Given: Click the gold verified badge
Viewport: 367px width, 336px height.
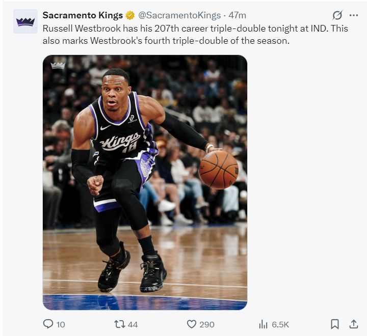Looking at the screenshot, I should [130, 15].
